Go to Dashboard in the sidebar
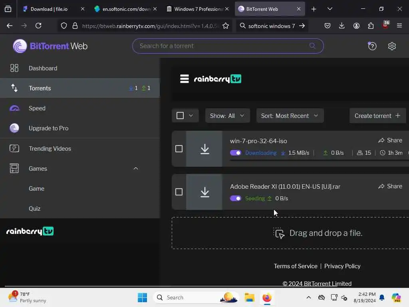Screen dimensions: 409x307 80,68
